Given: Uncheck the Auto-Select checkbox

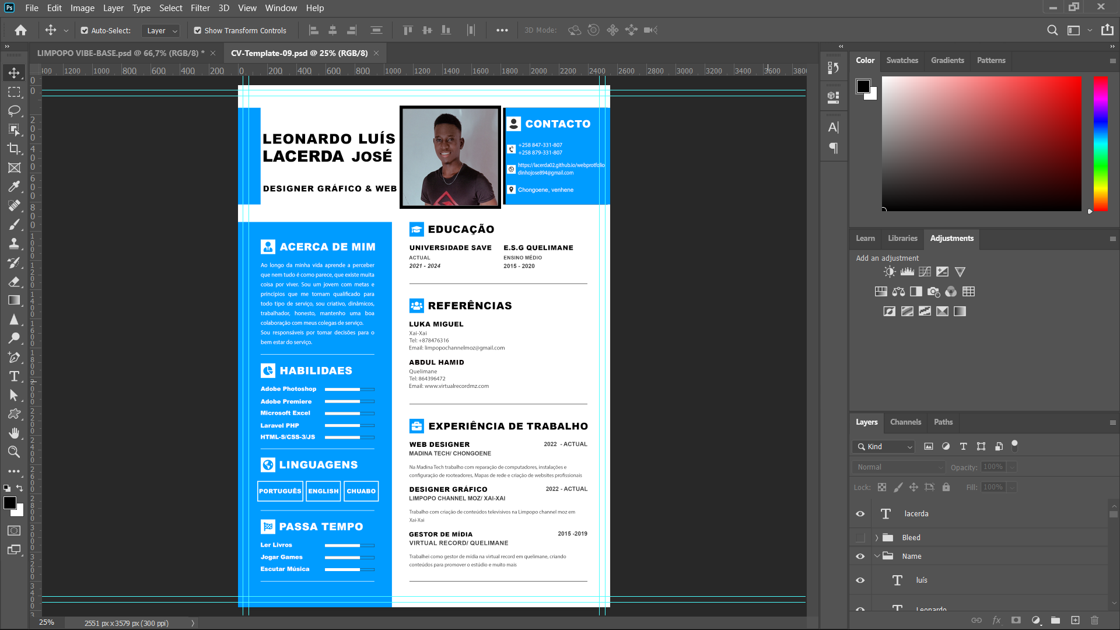Looking at the screenshot, I should (x=85, y=30).
